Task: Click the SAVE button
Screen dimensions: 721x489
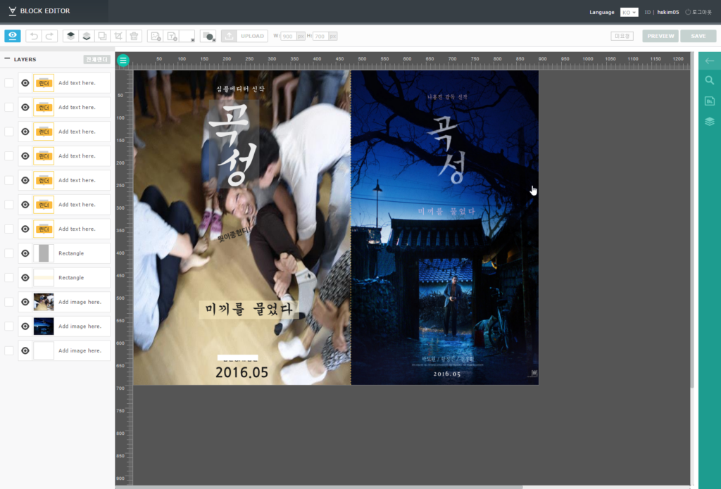Action: [698, 36]
